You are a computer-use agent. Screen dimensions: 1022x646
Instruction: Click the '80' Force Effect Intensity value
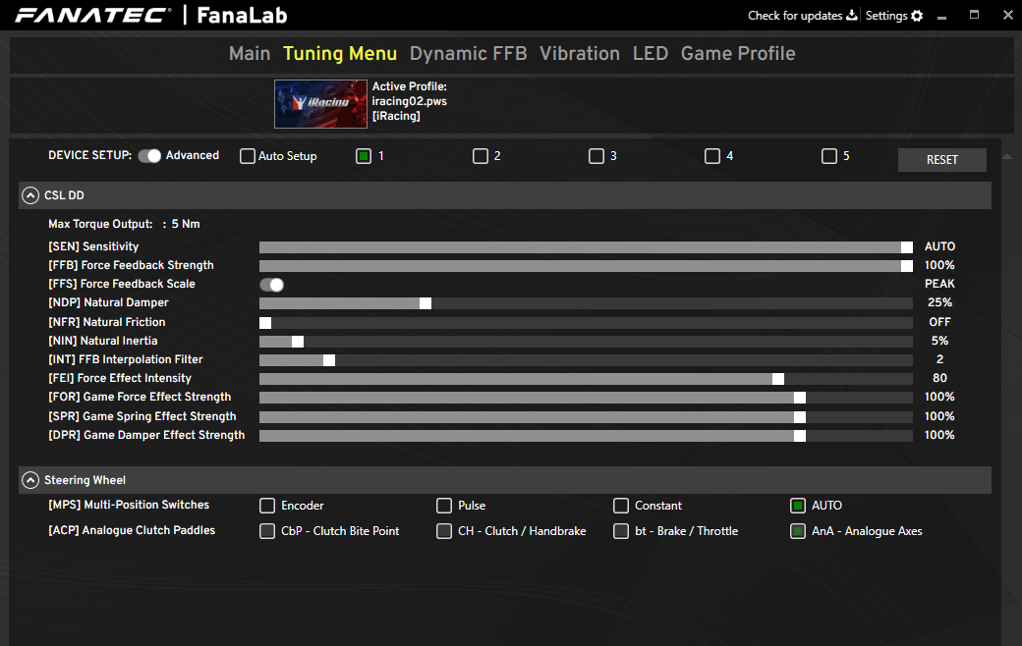[939, 378]
